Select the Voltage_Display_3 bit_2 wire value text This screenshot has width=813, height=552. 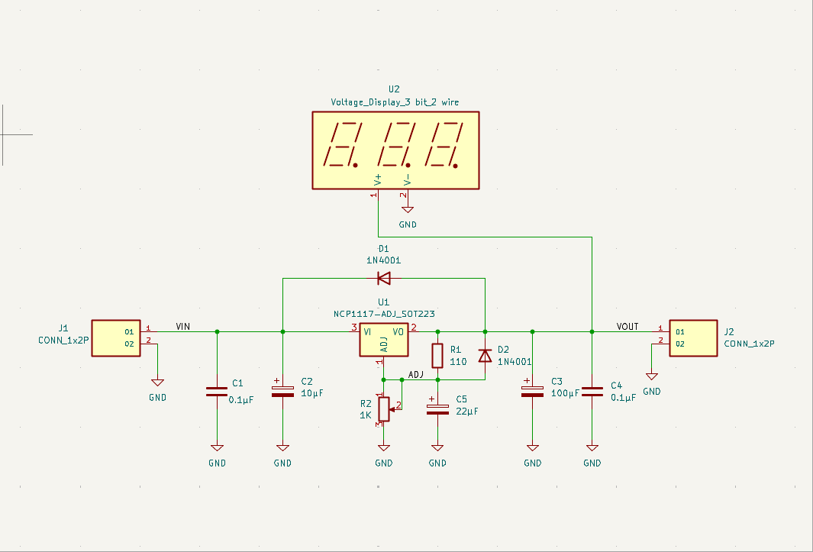tap(395, 102)
